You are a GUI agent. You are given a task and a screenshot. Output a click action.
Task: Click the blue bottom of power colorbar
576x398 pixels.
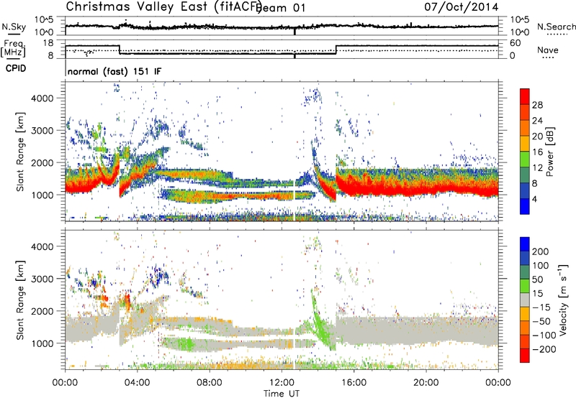point(525,206)
